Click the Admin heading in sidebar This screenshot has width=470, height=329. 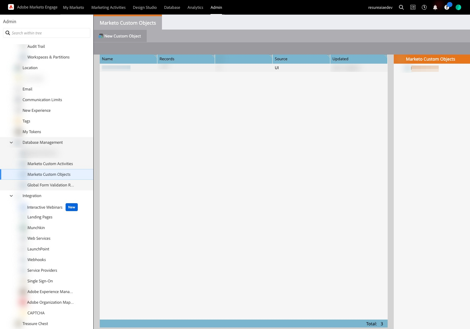(x=9, y=21)
